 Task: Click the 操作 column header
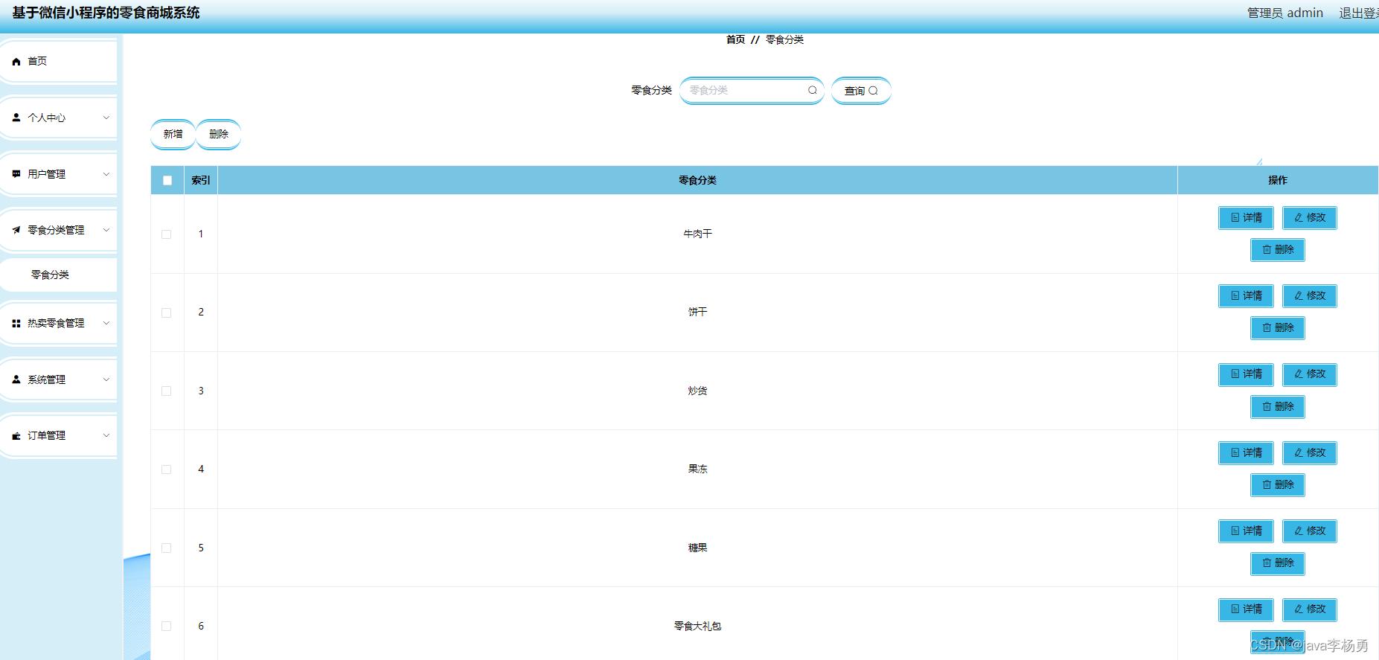click(x=1278, y=181)
